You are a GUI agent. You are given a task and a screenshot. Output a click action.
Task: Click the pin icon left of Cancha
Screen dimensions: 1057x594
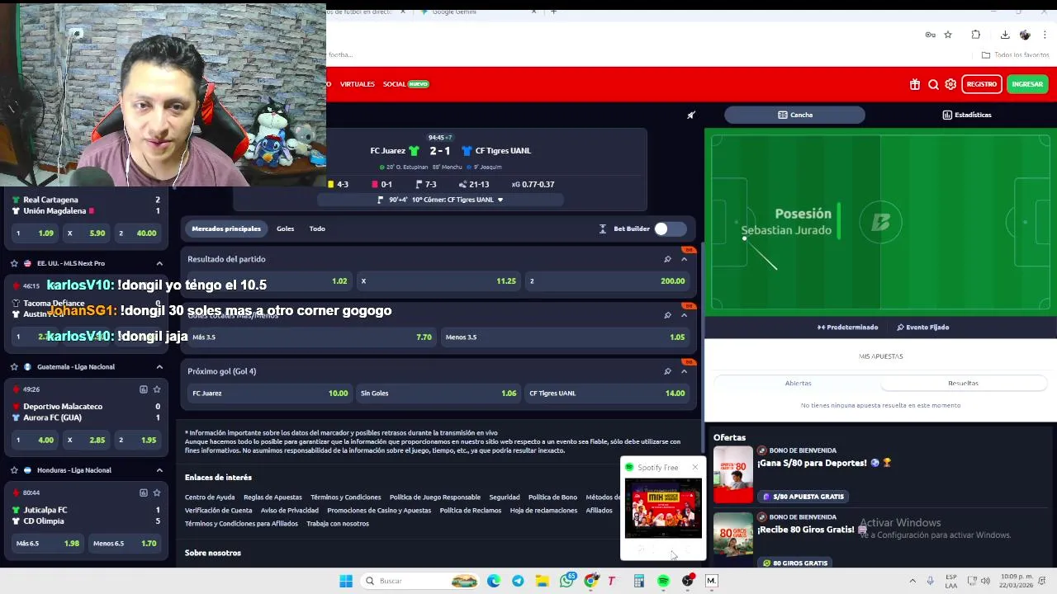pos(691,115)
